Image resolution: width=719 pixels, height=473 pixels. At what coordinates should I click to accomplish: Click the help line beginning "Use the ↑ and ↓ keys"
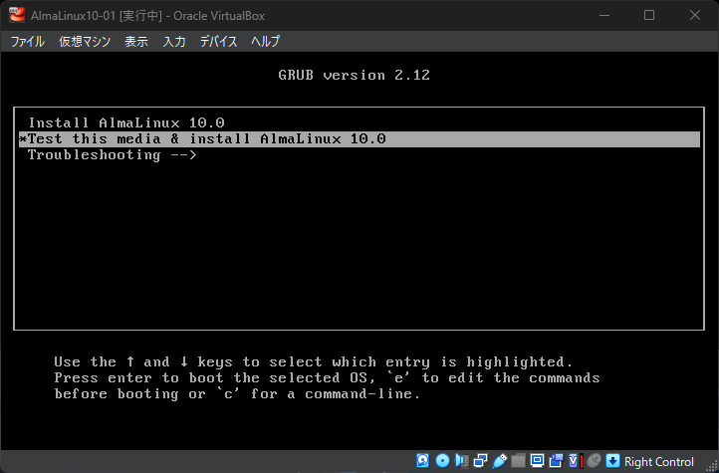tap(314, 362)
